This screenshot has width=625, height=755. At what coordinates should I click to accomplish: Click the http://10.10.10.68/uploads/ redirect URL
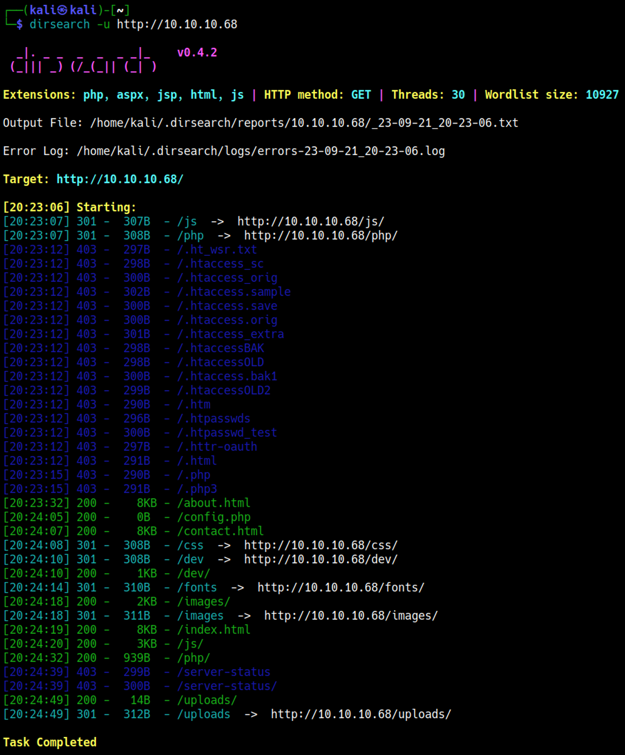(361, 714)
